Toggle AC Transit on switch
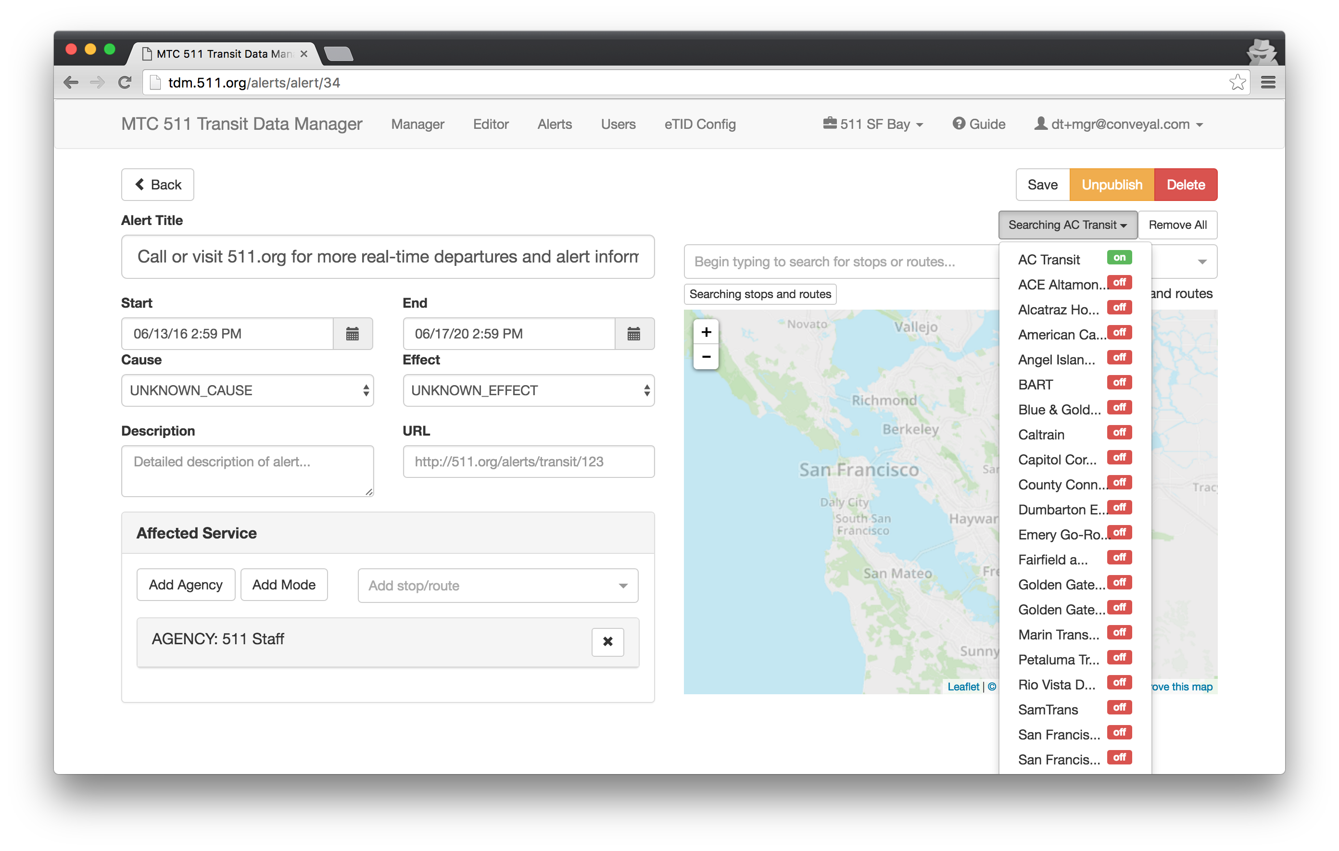Viewport: 1339px width, 851px height. click(x=1119, y=257)
